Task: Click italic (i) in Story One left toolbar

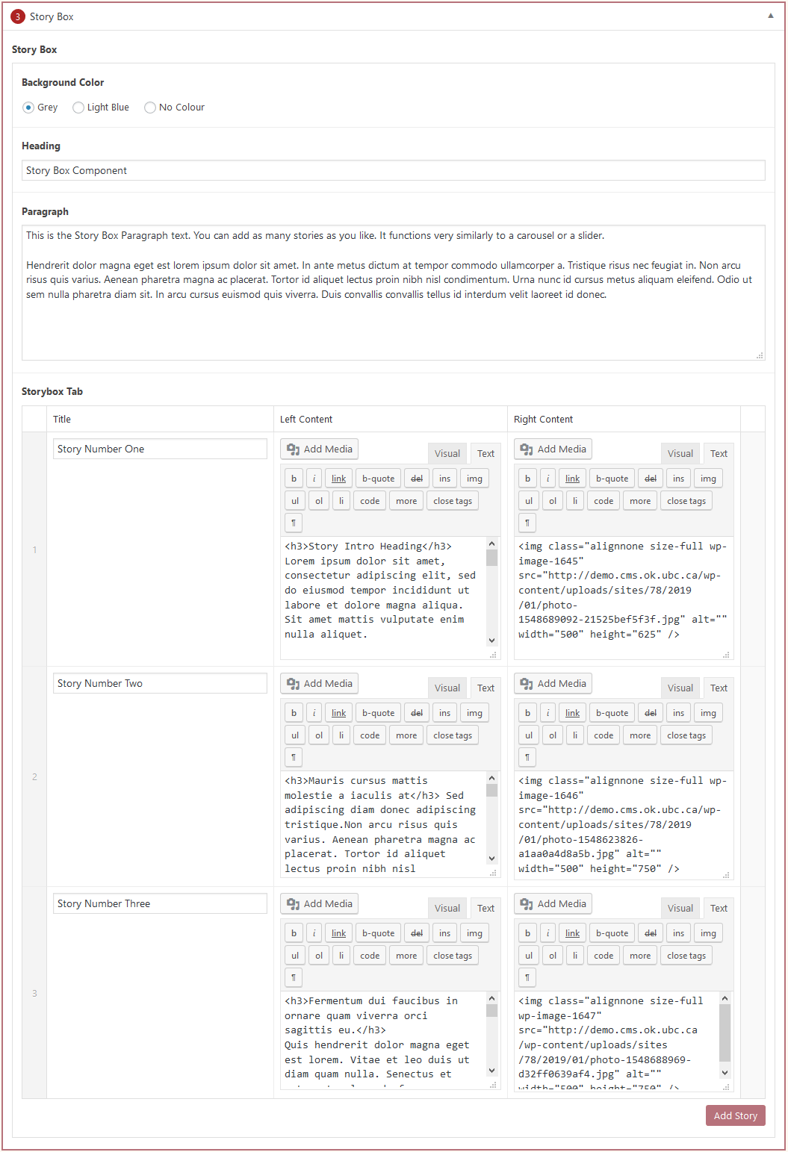Action: tap(314, 479)
